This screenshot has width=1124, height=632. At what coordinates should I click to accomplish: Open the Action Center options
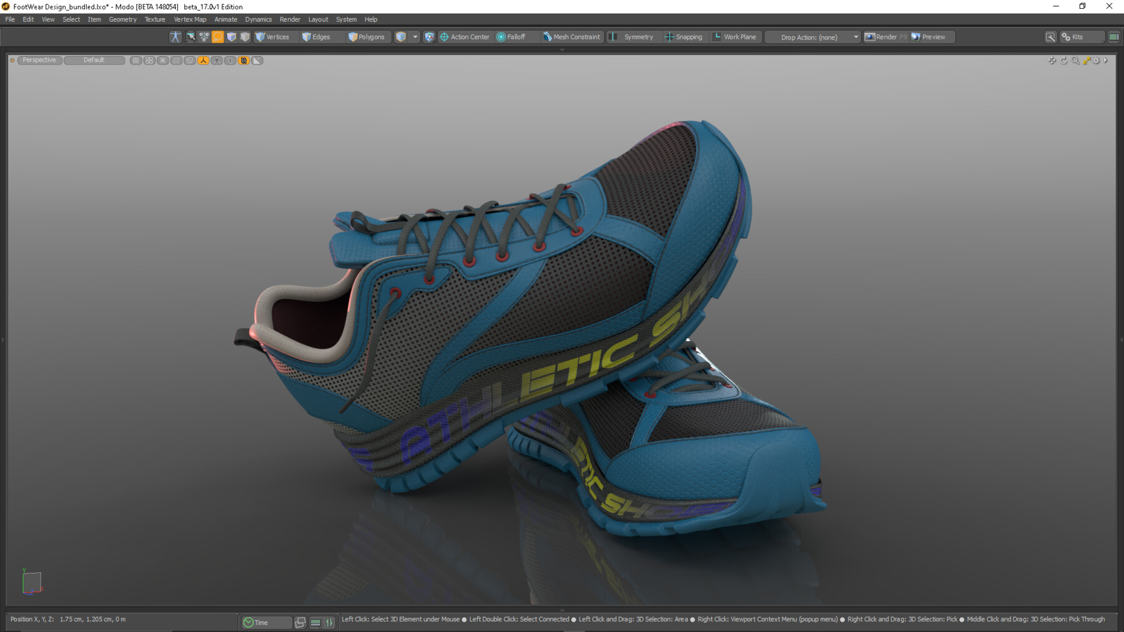pyautogui.click(x=465, y=37)
